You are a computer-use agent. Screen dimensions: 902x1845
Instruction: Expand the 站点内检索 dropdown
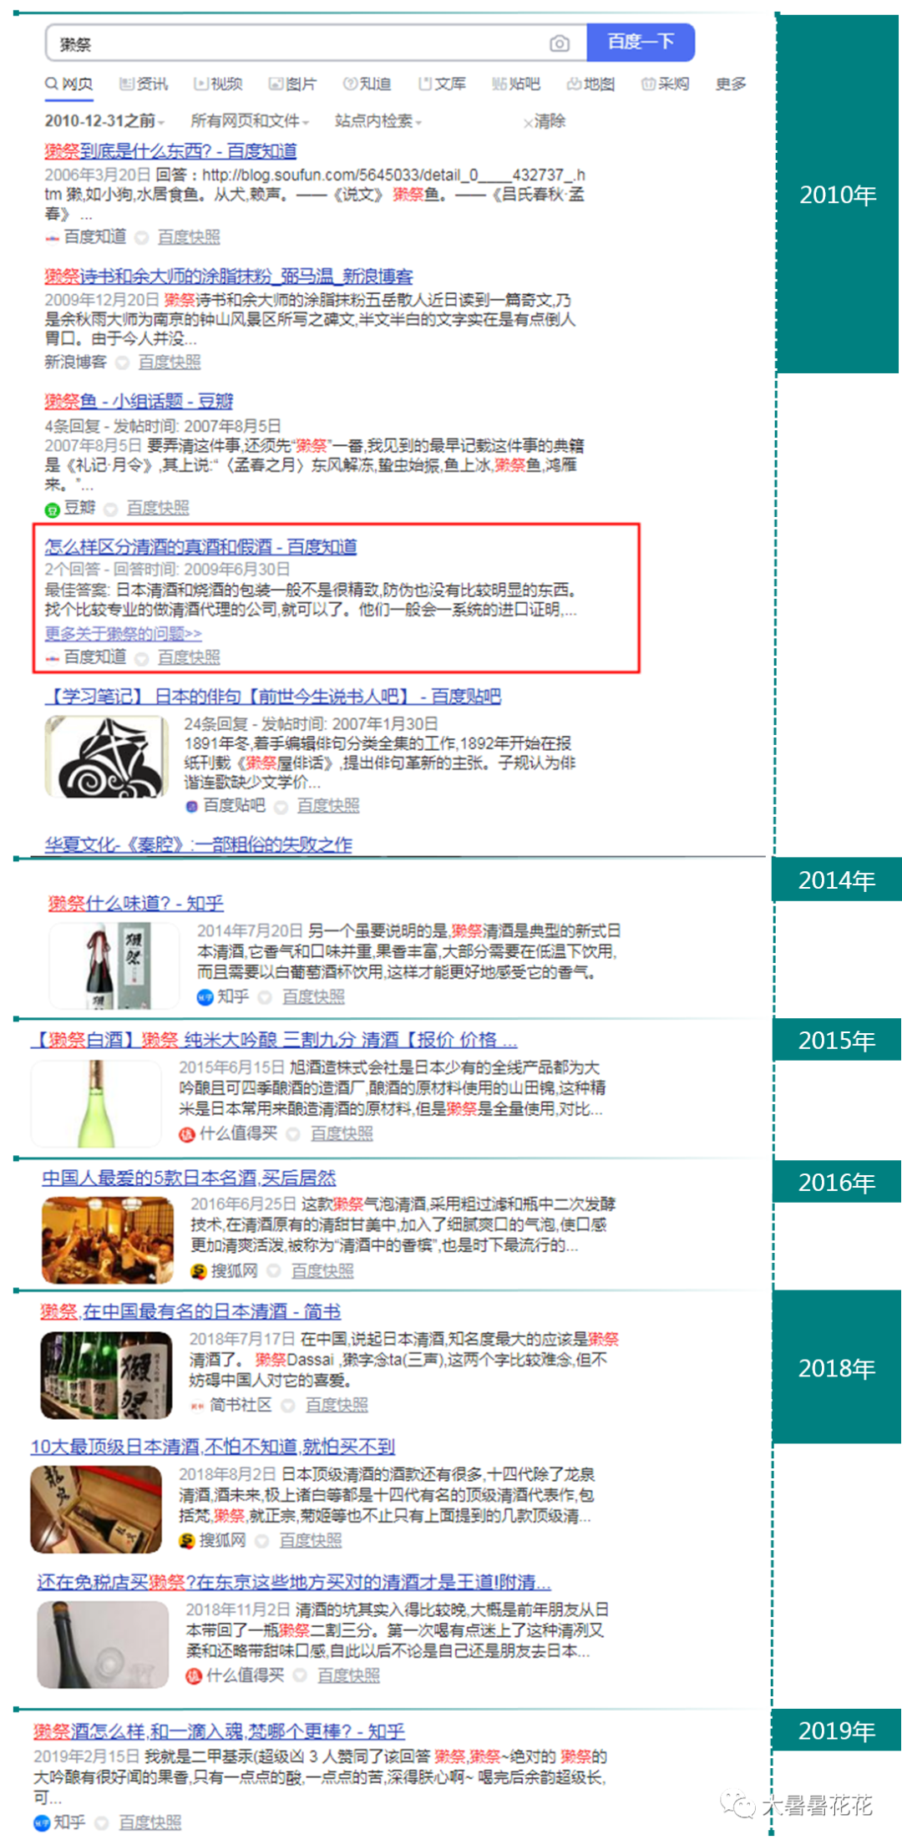tap(378, 121)
